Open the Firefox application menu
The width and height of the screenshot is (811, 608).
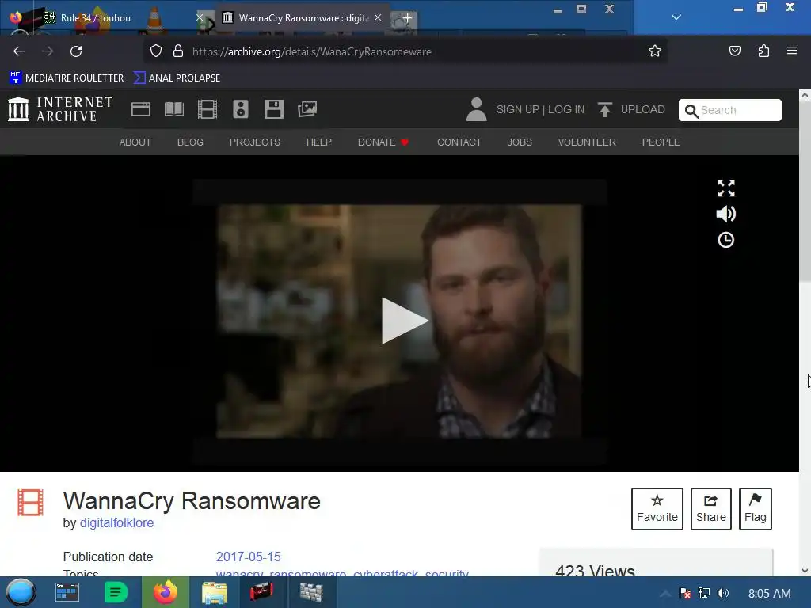792,51
